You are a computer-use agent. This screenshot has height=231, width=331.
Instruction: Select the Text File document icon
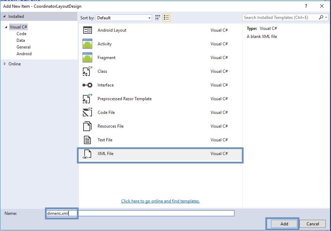(x=87, y=140)
